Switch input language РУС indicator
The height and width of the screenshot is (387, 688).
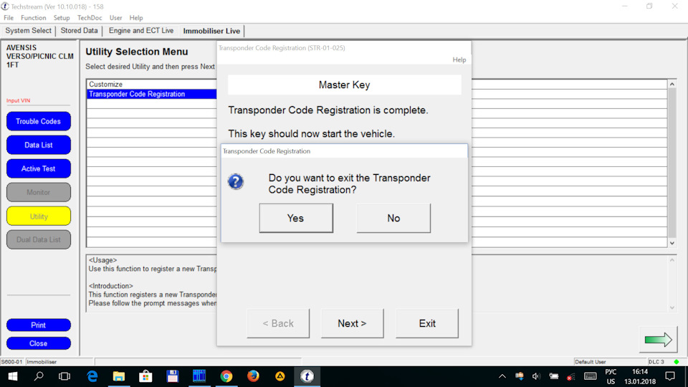(611, 376)
